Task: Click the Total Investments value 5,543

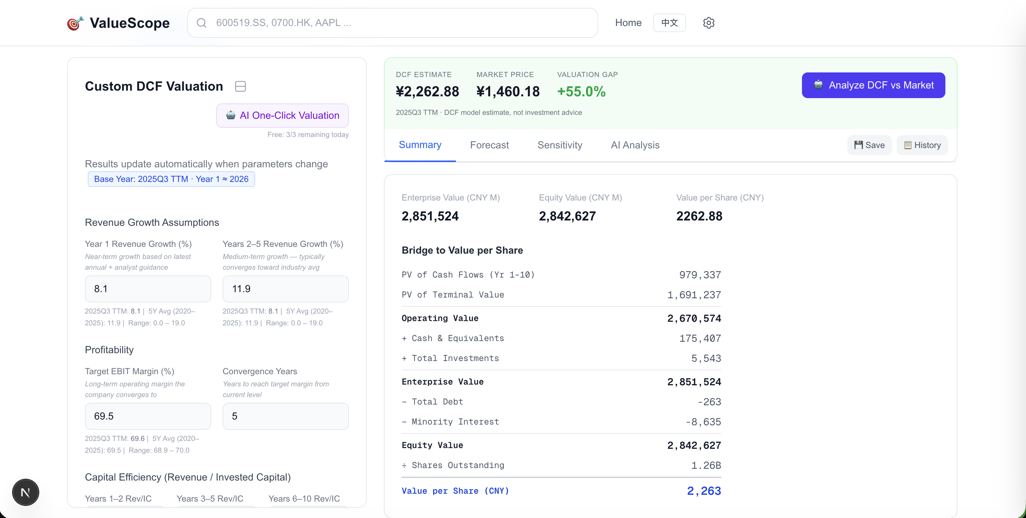Action: pyautogui.click(x=706, y=358)
